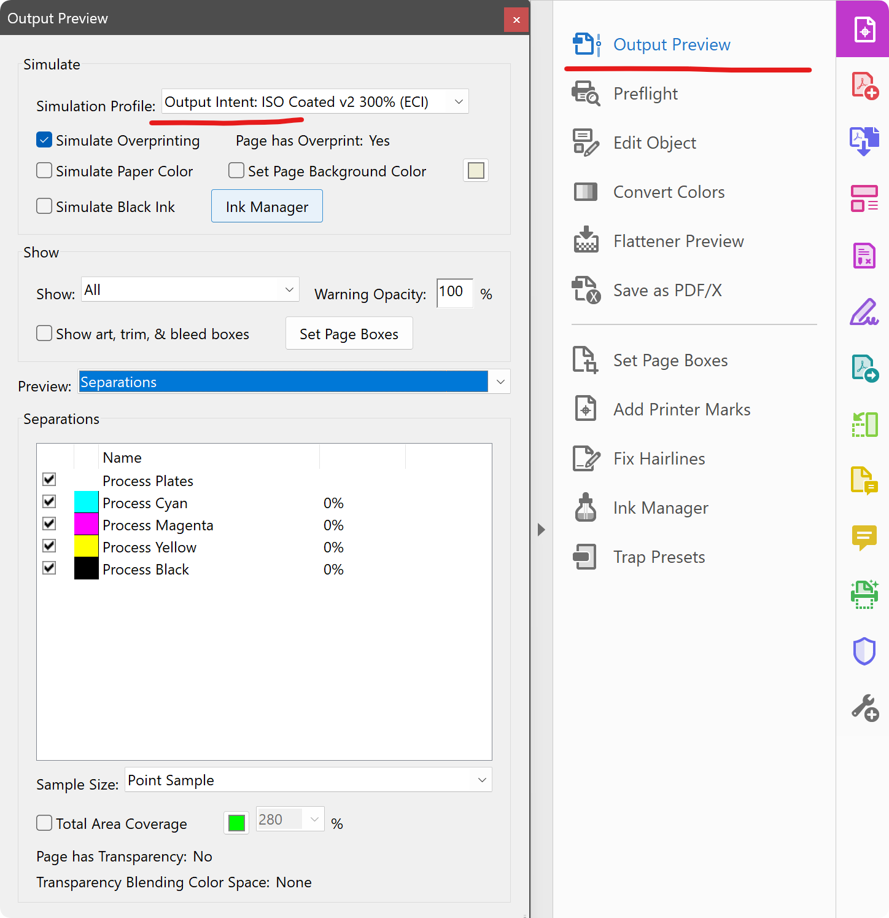Click the Trap Presets icon
Image resolution: width=889 pixels, height=918 pixels.
coord(585,557)
